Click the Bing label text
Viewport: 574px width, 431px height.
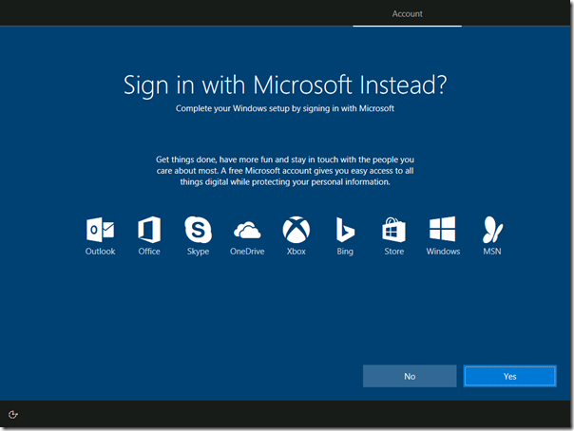tap(345, 252)
